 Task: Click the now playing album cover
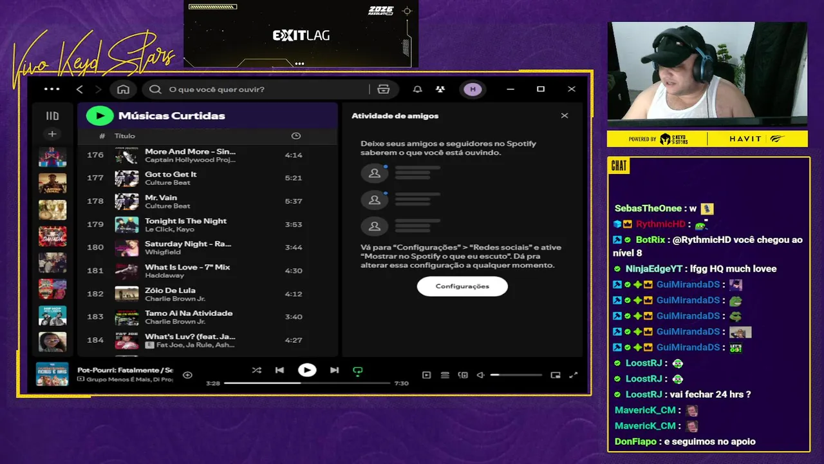[52, 374]
